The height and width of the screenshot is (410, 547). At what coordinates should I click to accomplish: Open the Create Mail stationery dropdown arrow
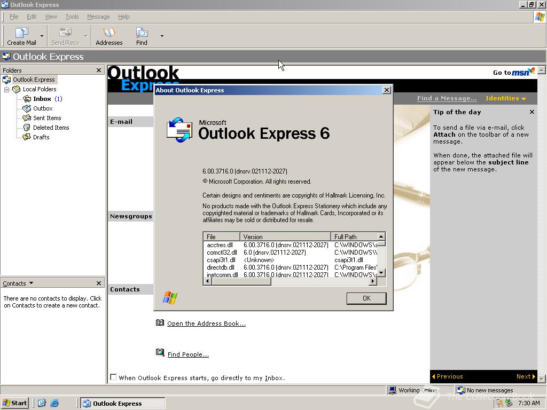[x=42, y=36]
